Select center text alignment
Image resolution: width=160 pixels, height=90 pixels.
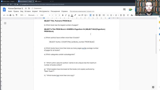pyautogui.click(x=93, y=15)
